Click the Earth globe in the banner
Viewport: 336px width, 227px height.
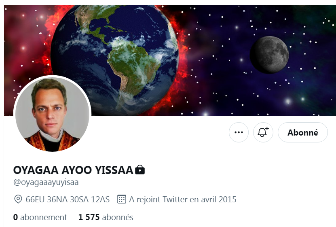coord(115,60)
